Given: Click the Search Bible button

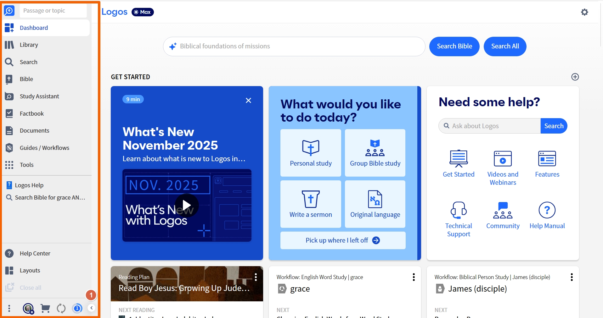Looking at the screenshot, I should coord(454,47).
